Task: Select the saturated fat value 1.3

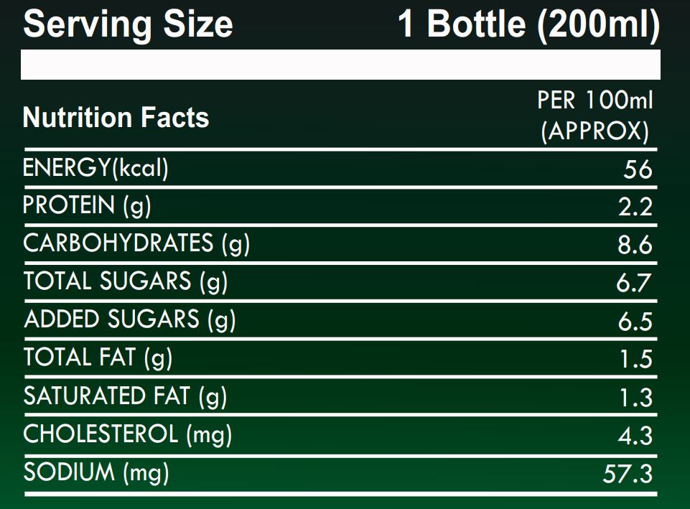Action: tap(636, 396)
